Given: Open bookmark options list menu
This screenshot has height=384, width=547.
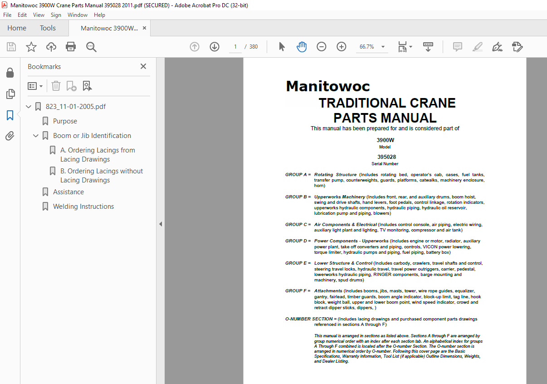Looking at the screenshot, I should coord(35,86).
